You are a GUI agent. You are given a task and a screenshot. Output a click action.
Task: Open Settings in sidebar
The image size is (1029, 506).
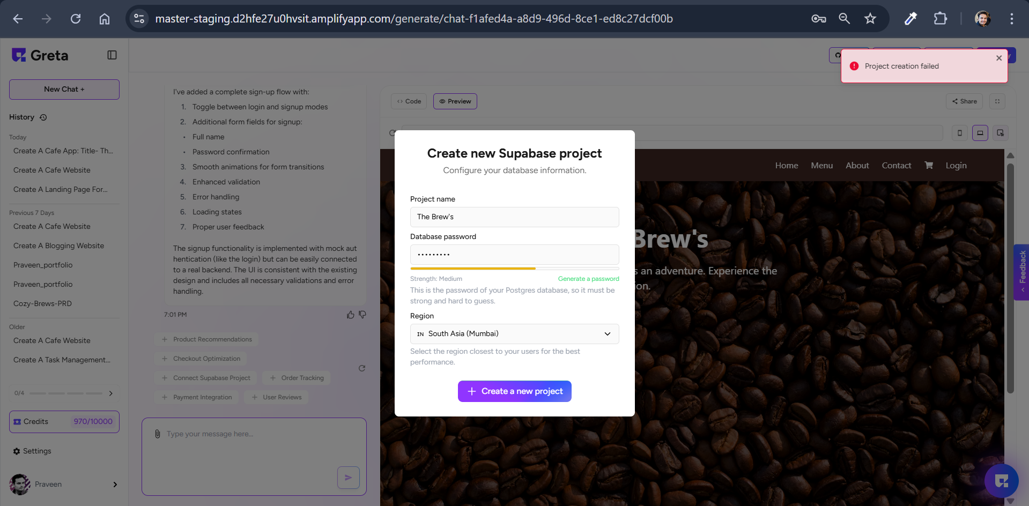click(x=32, y=451)
